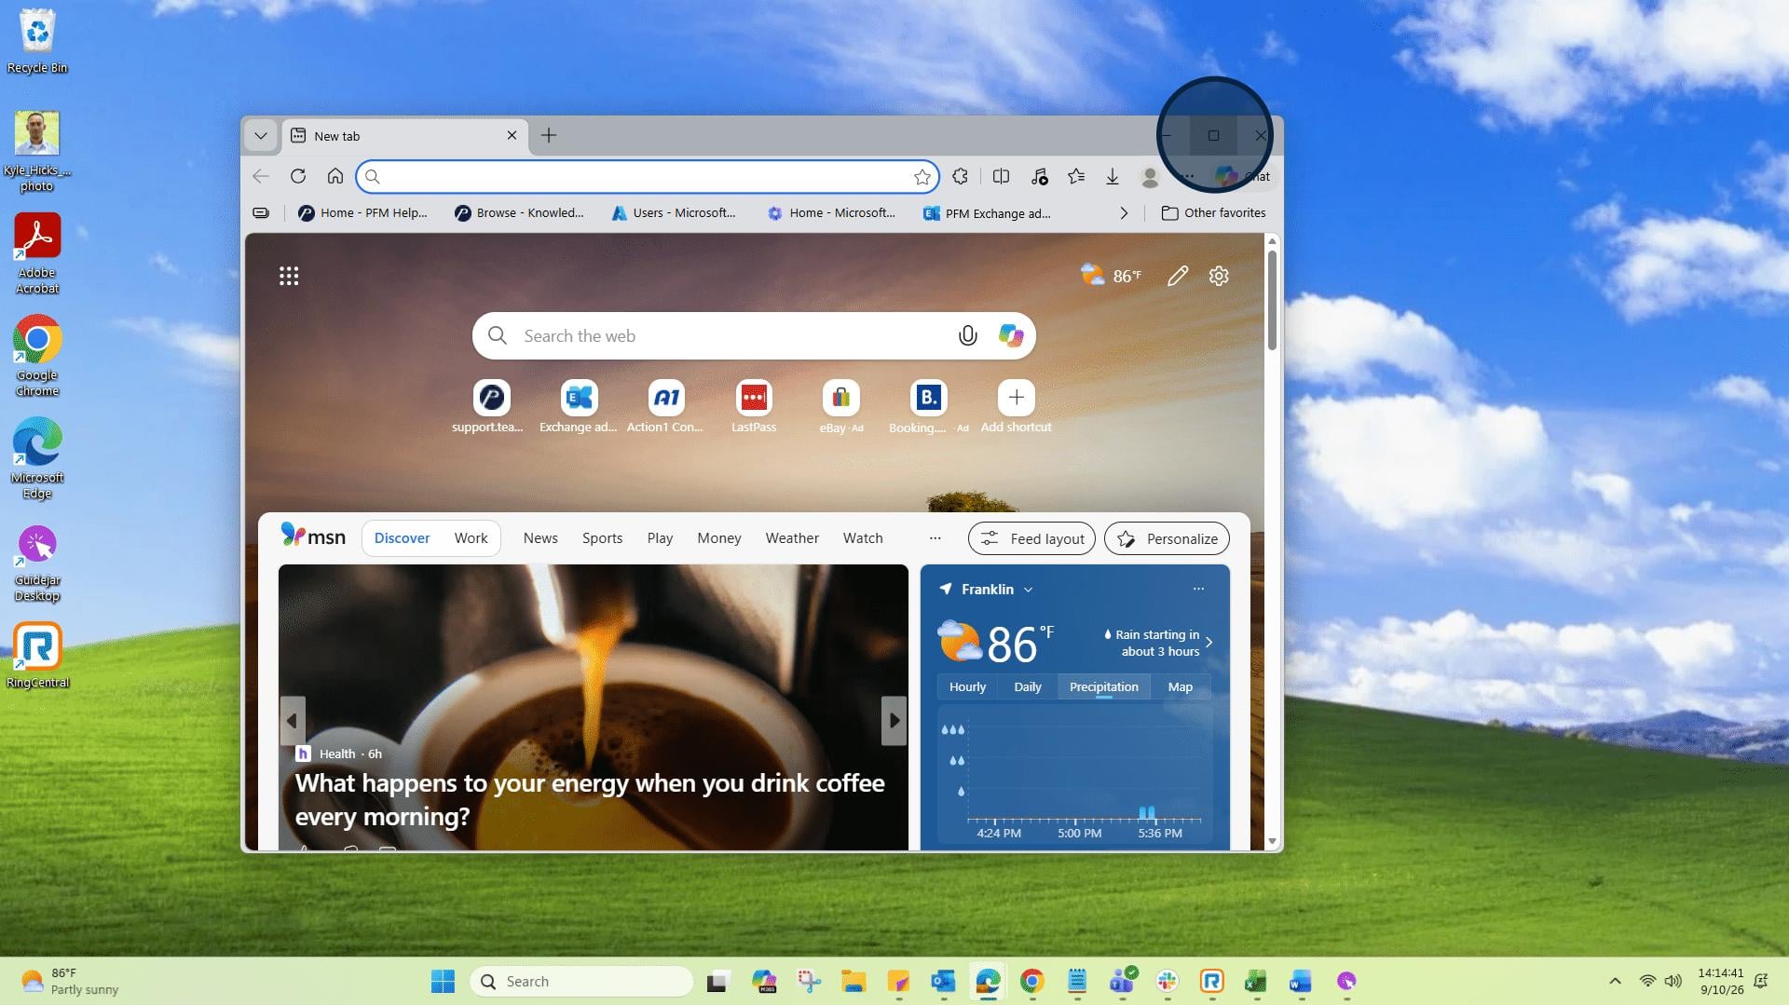
Task: Open the profile avatar in Edge
Action: tap(1150, 176)
